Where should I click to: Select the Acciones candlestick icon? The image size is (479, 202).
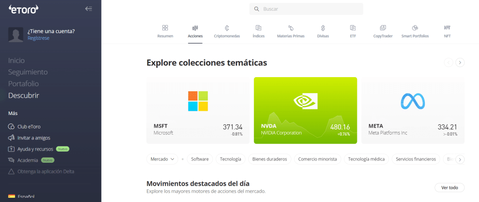pos(195,28)
